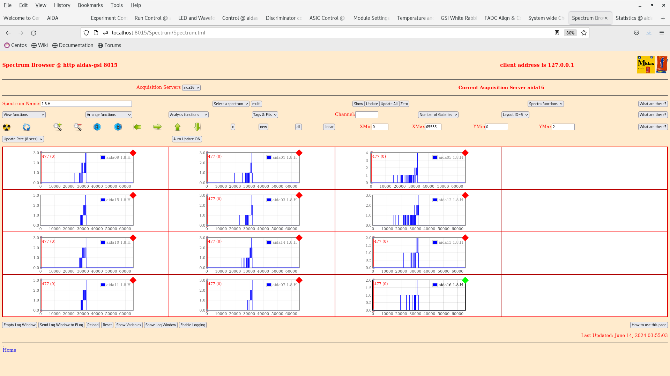This screenshot has height=376, width=670.
Task: Open the View functions menu
Action: coord(23,114)
